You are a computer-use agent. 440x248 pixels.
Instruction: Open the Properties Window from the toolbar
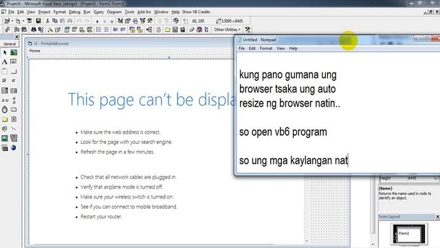click(x=128, y=21)
